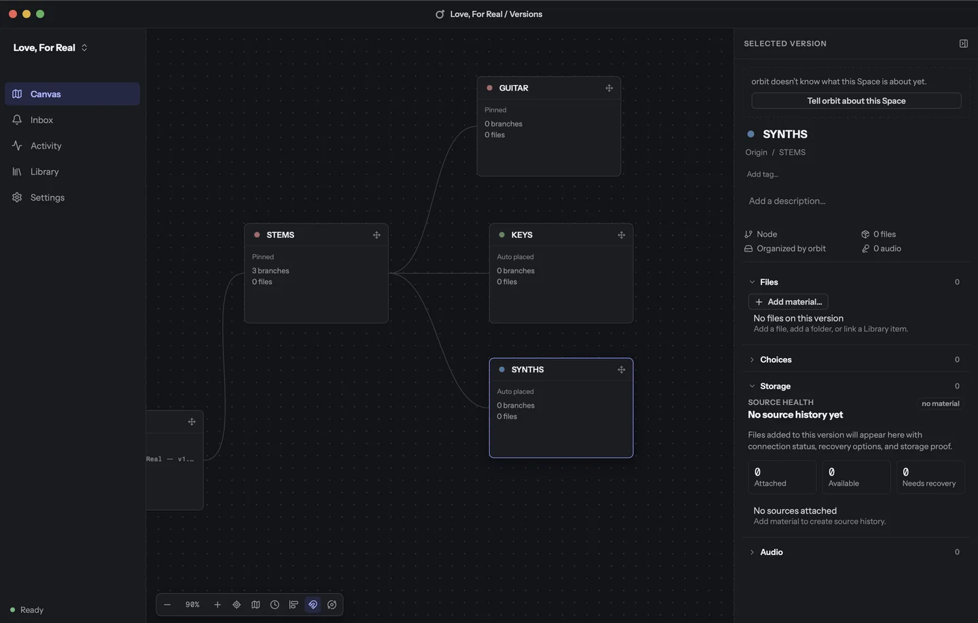Click 'No source history yet' text

[x=795, y=415]
